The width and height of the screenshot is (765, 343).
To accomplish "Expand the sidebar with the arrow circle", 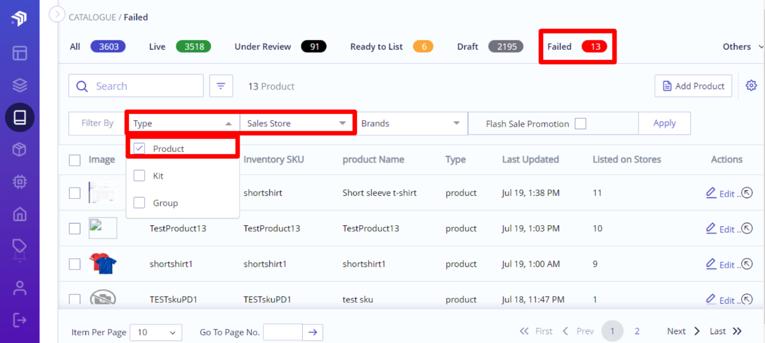I will click(57, 14).
